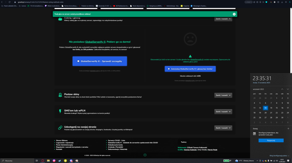Click the scroll-to-top arrow icon in the footer
The width and height of the screenshot is (292, 163).
point(145,155)
